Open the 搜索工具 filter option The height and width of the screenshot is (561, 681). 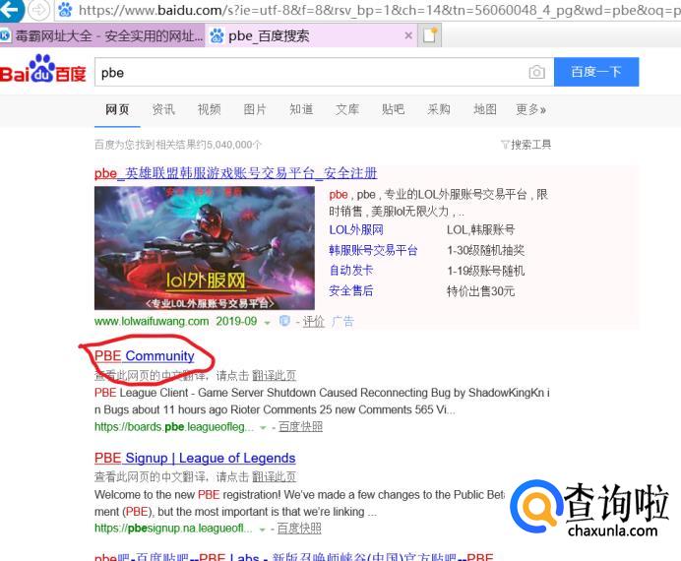click(526, 145)
